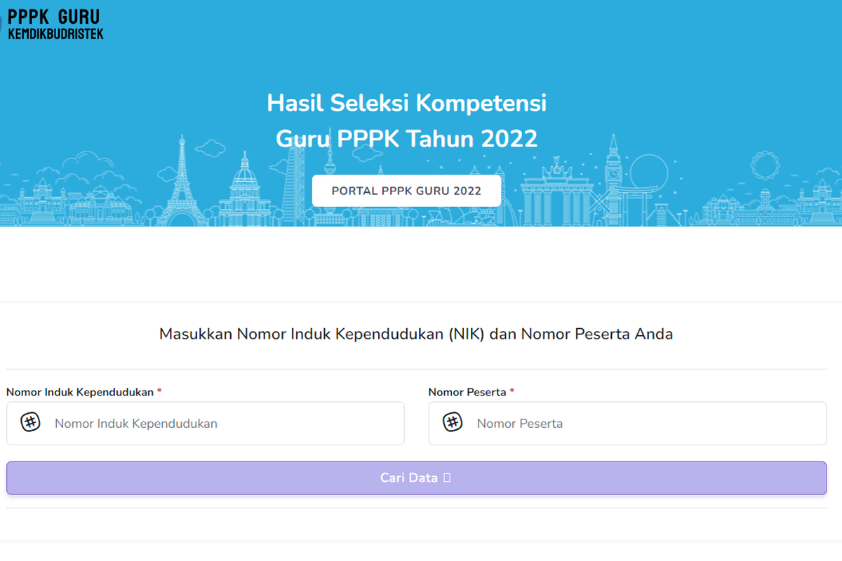Open the PORTAL PPPK GURU 2022 link
This screenshot has height=561, width=842.
tap(406, 191)
